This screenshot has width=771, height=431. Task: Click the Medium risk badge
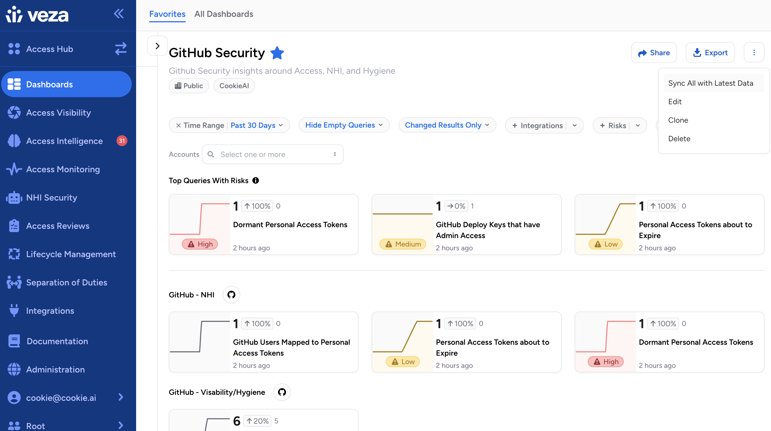(403, 244)
